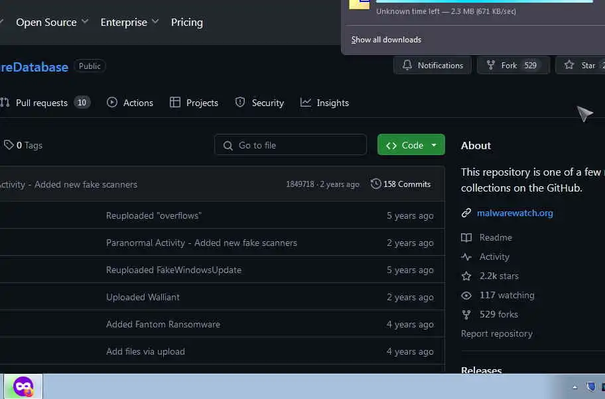
Task: Click Report repository
Action: (497, 333)
